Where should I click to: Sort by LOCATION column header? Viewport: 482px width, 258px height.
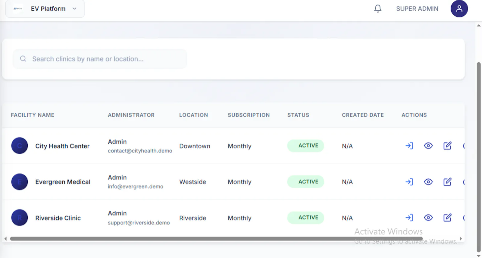click(x=193, y=115)
